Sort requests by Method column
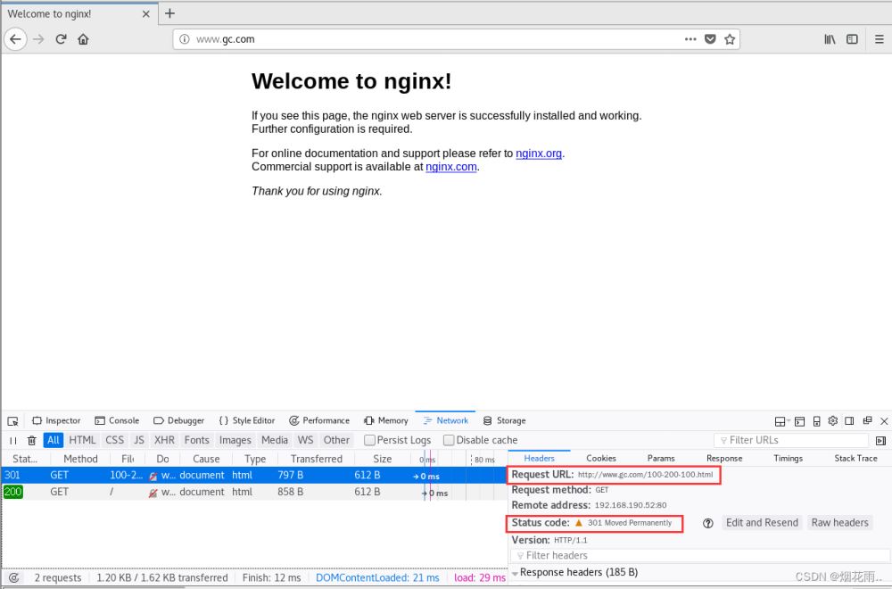This screenshot has height=589, width=892. pyautogui.click(x=80, y=459)
